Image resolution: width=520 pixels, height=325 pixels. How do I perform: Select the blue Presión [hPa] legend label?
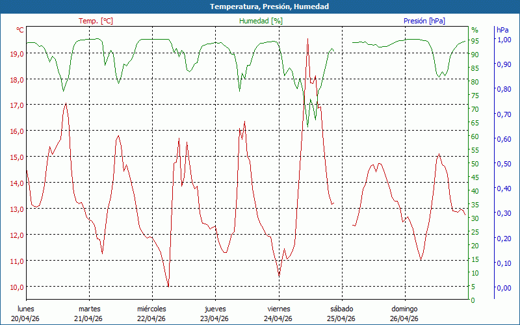(424, 21)
